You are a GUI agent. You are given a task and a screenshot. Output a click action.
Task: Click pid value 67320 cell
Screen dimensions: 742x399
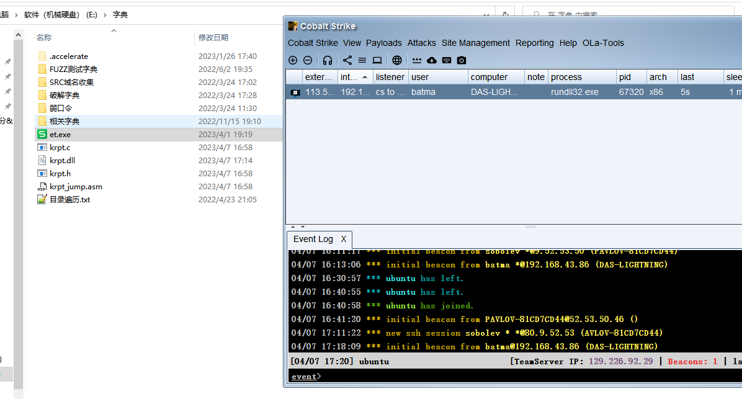click(x=632, y=92)
